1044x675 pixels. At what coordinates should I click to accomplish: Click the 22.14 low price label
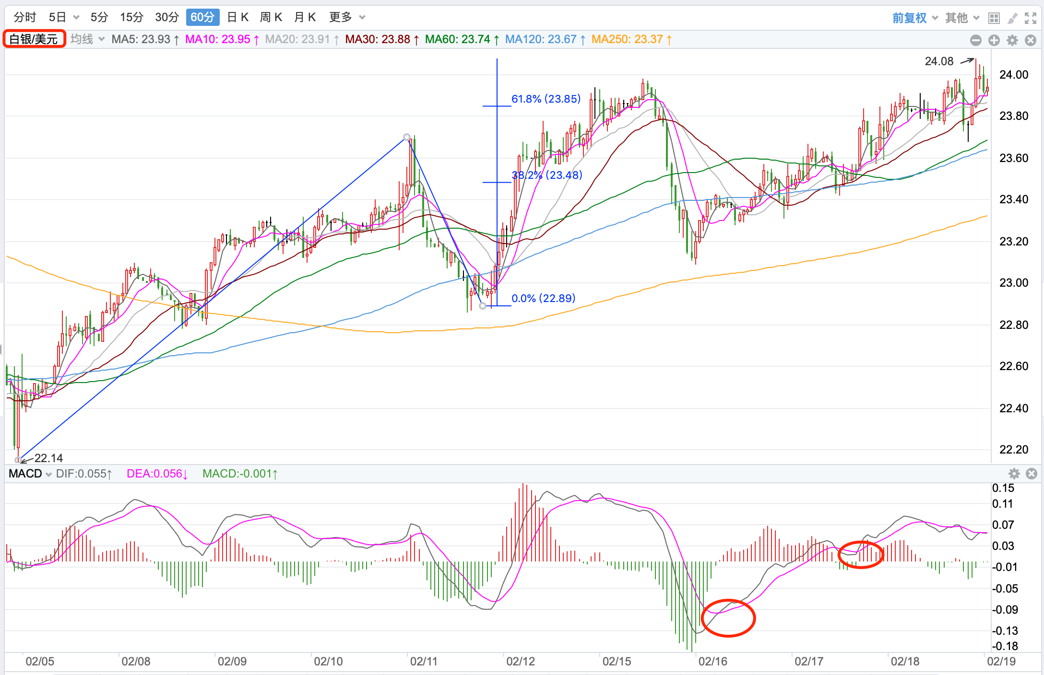(x=48, y=458)
